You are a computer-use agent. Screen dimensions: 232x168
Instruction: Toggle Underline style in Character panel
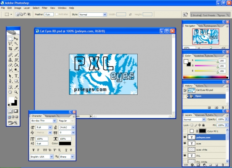66,150
